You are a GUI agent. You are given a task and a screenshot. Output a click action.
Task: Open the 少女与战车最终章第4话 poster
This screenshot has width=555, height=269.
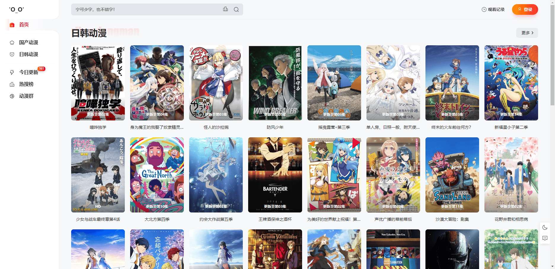coord(98,175)
